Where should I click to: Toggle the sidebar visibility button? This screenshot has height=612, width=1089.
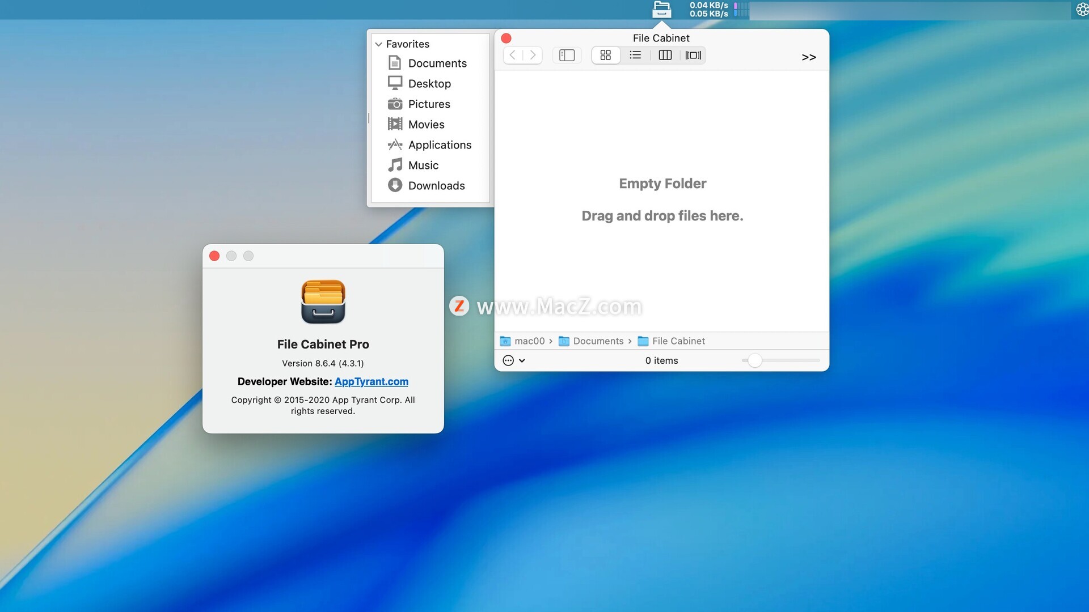point(567,55)
